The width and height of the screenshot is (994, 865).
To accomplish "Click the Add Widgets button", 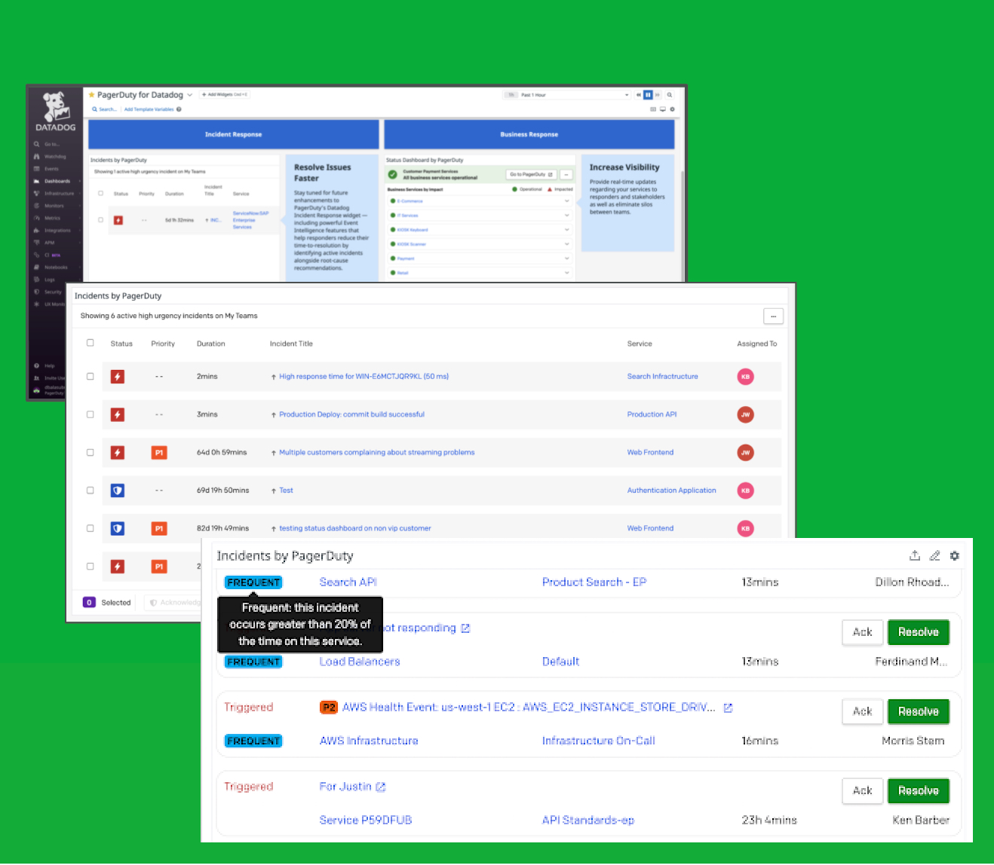I will pos(224,95).
